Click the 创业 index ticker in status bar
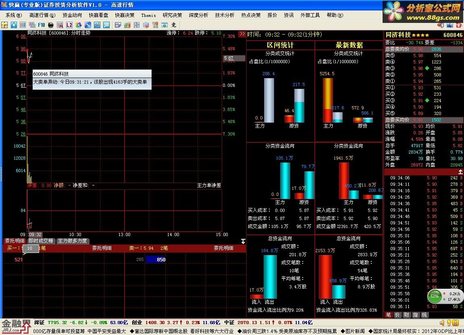This screenshot has width=464, height=335. point(176,323)
